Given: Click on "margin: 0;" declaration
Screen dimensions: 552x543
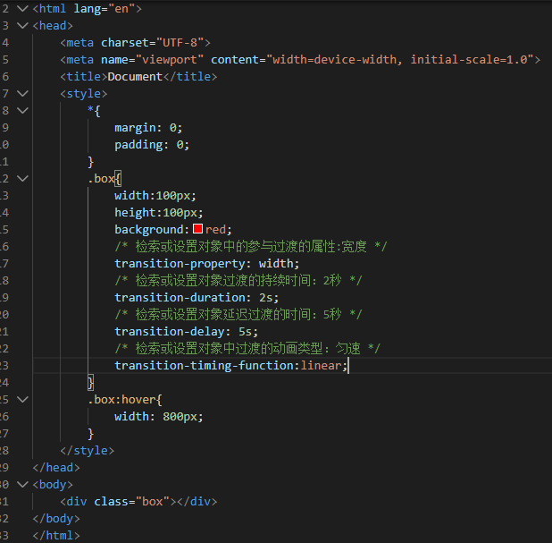Looking at the screenshot, I should [x=148, y=128].
